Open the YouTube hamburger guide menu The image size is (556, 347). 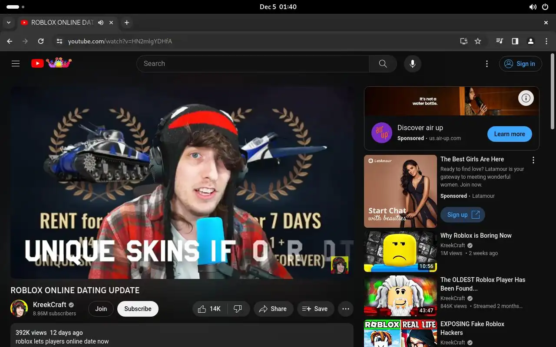16,64
